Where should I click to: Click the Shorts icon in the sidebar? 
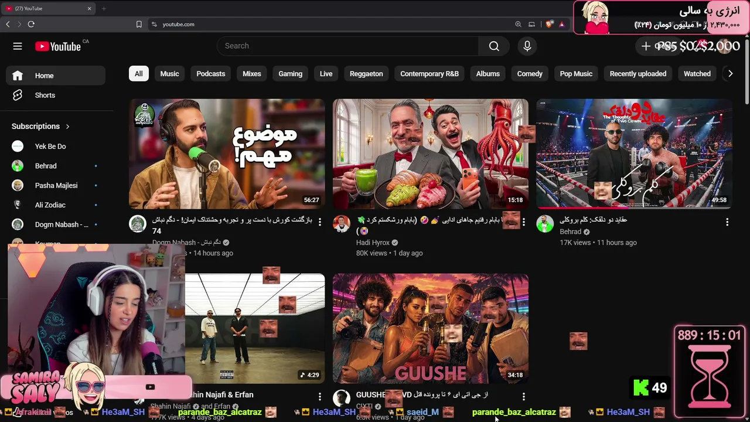coord(18,95)
